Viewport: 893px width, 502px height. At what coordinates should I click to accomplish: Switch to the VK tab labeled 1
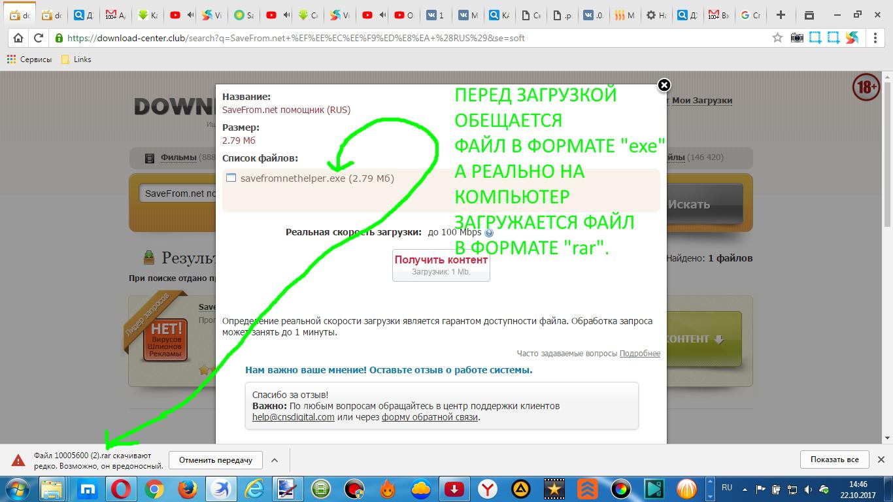(x=435, y=15)
